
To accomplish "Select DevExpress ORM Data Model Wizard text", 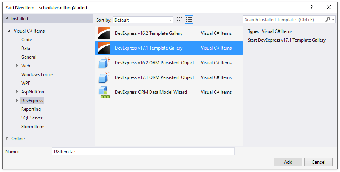I will (151, 92).
